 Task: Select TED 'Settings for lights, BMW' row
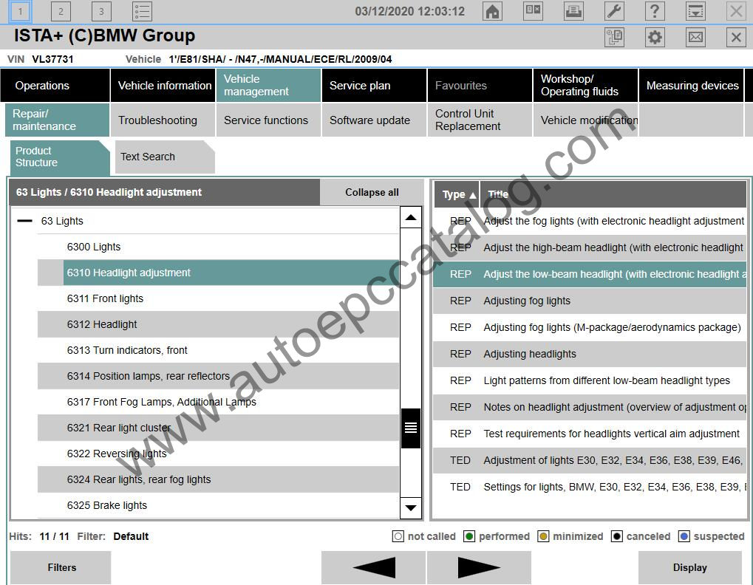click(590, 487)
